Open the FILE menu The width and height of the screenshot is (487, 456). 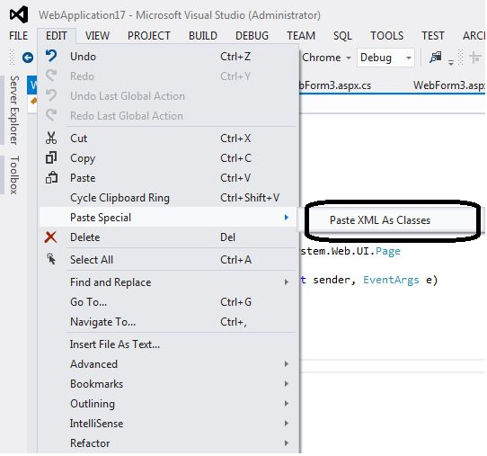[x=19, y=36]
